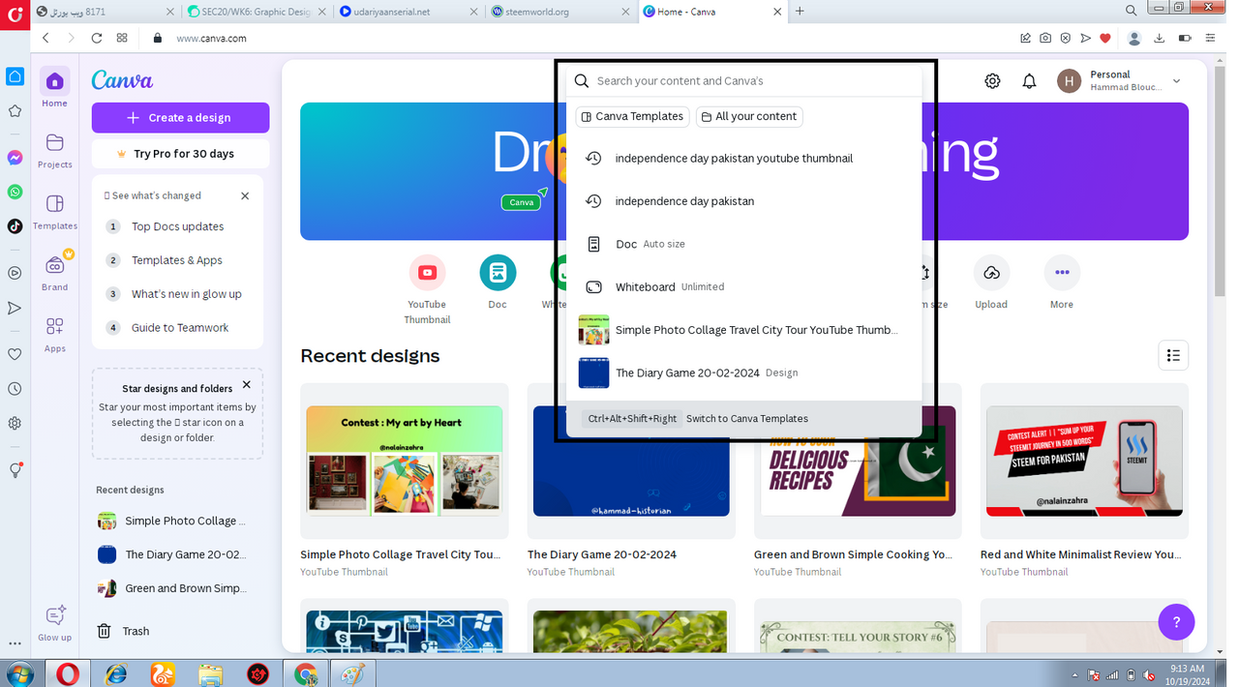Image resolution: width=1239 pixels, height=687 pixels.
Task: Click the Create a design button
Action: 180,118
